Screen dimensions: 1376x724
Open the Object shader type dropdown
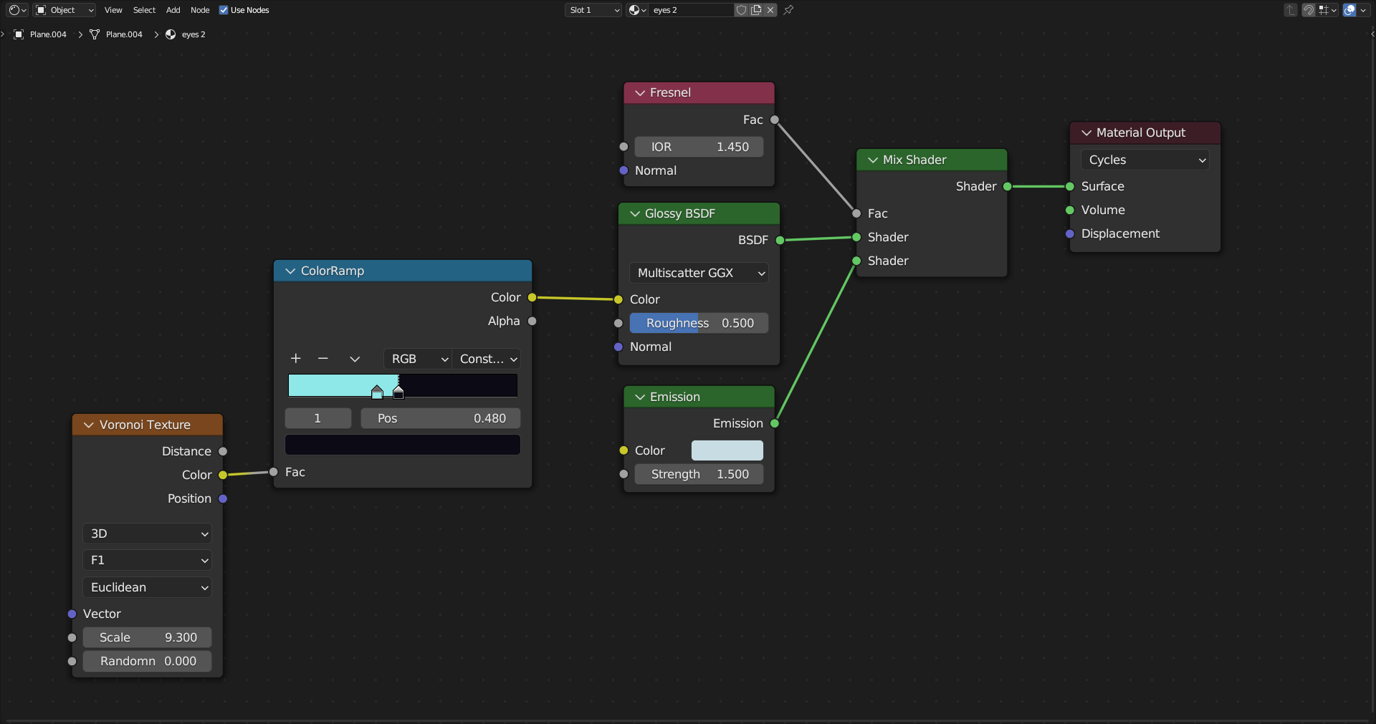point(64,10)
